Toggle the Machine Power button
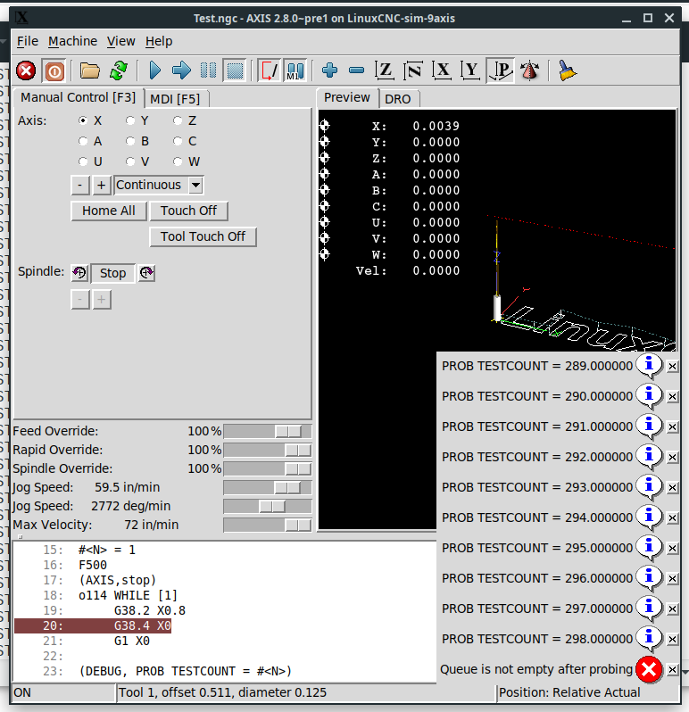The image size is (689, 712). (x=54, y=70)
